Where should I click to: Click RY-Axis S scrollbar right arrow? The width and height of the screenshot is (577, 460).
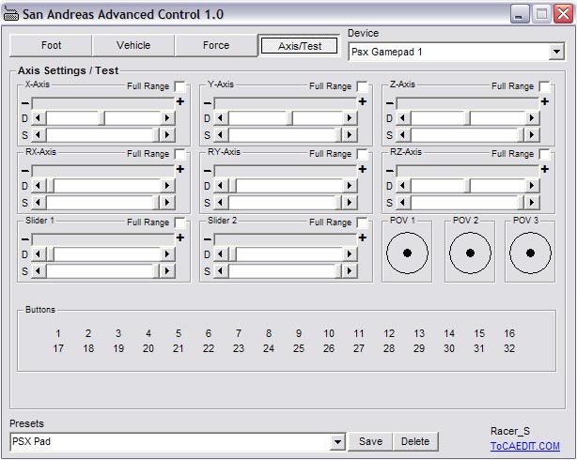pyautogui.click(x=350, y=203)
